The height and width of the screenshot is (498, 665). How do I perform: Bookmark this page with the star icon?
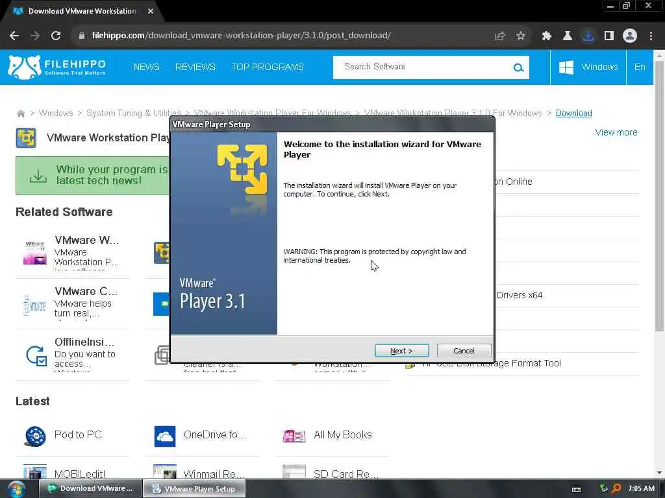point(521,36)
